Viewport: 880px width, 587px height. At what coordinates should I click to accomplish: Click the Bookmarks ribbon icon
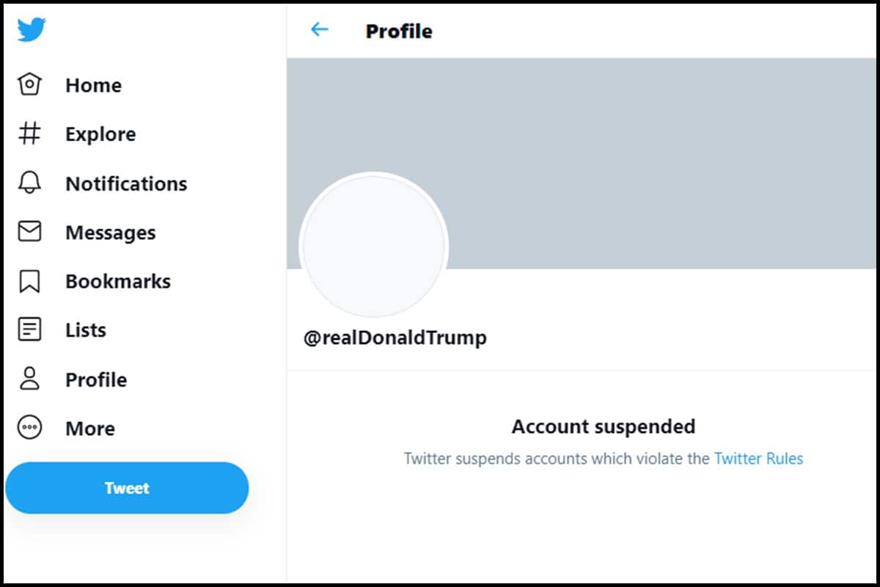pos(29,281)
